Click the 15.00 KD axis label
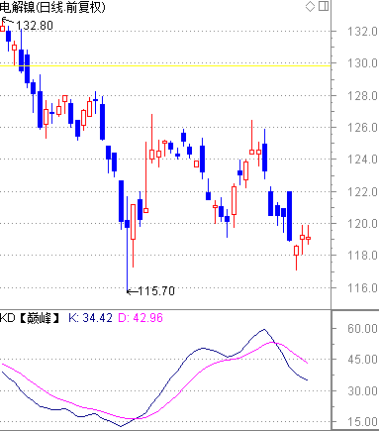 pyautogui.click(x=362, y=422)
